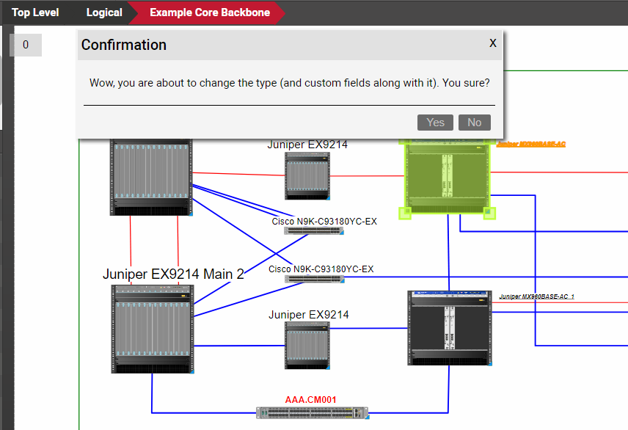Select the lower Cisco N9K-C93180YC-EX switch
The width and height of the screenshot is (628, 430).
pos(314,279)
